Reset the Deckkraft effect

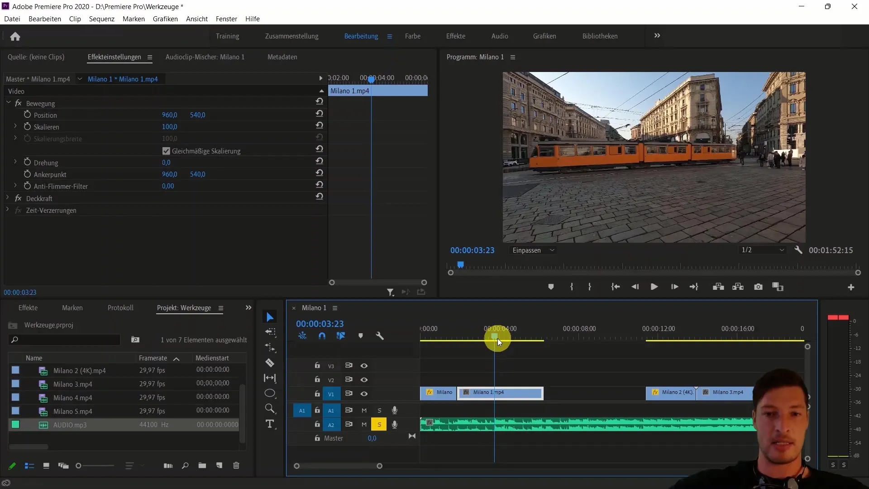320,197
